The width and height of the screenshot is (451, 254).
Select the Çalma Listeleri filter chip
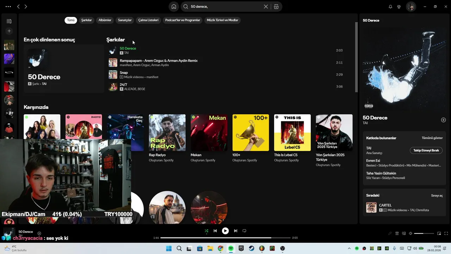click(x=148, y=20)
